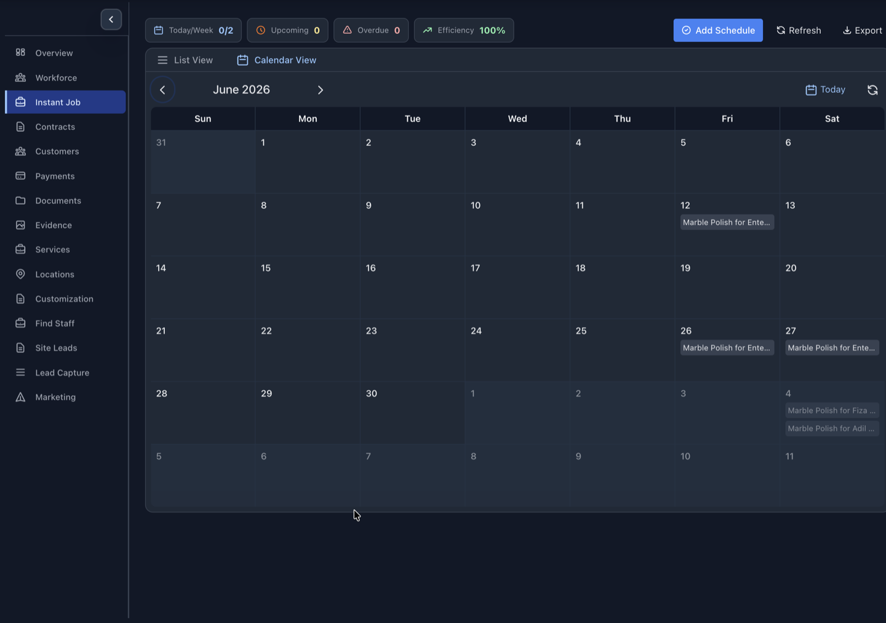Click the Efficiency 100% stat
886x623 pixels.
[464, 30]
